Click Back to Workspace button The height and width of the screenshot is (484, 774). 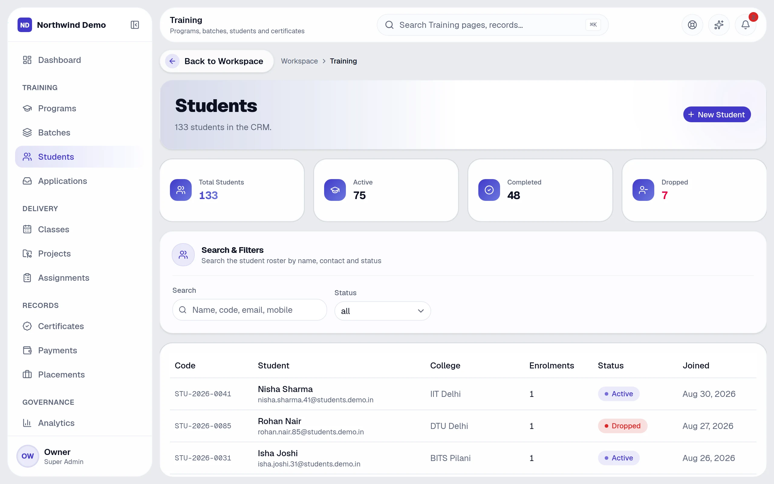point(216,61)
